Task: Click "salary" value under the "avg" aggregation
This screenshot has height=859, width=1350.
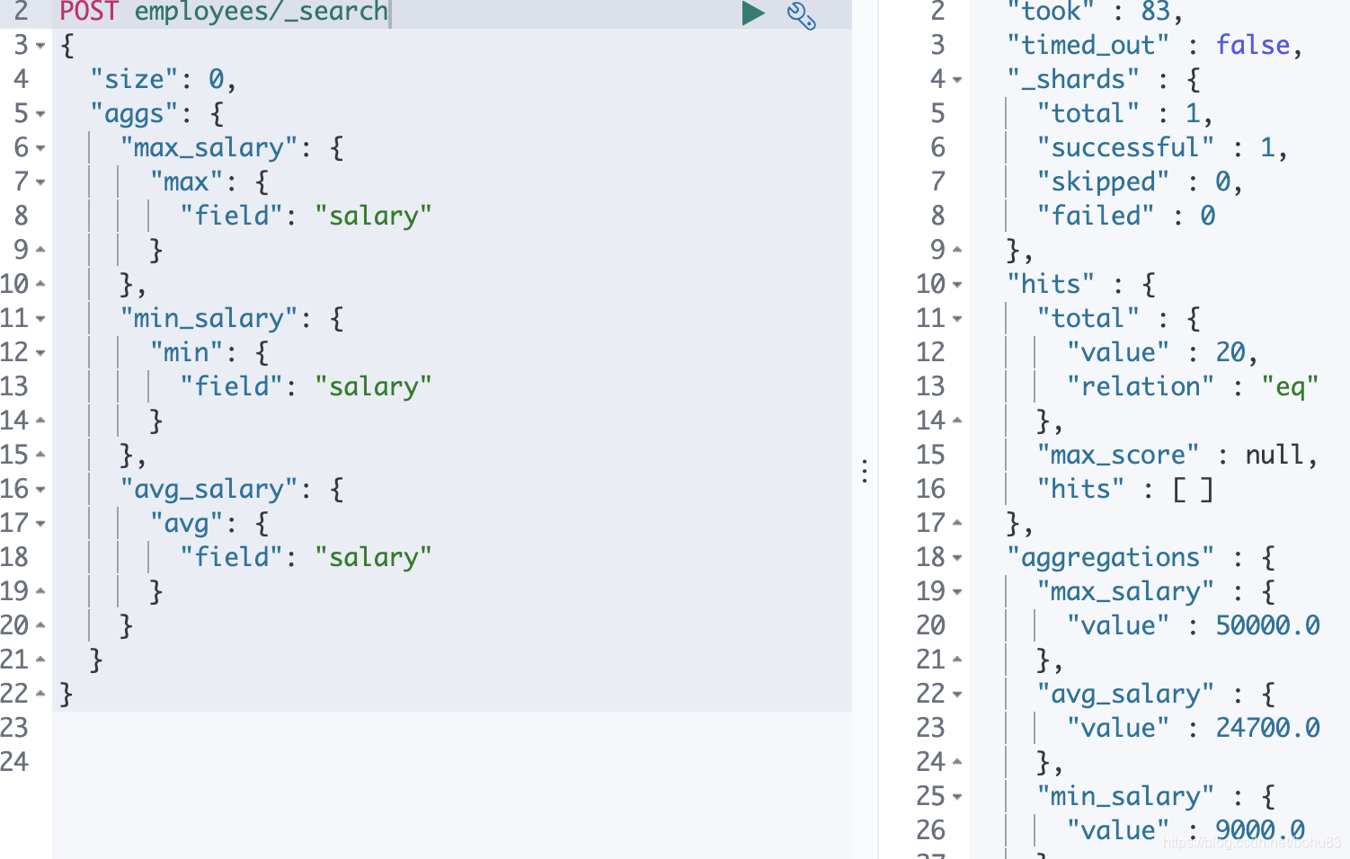Action: point(373,557)
